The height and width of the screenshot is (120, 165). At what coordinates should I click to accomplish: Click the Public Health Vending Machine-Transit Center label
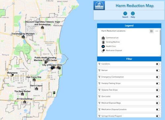(x=46, y=59)
